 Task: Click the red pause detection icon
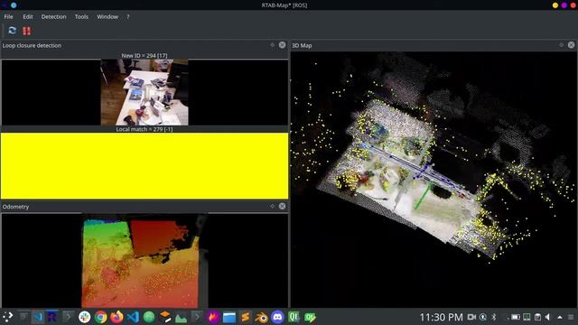pyautogui.click(x=26, y=31)
